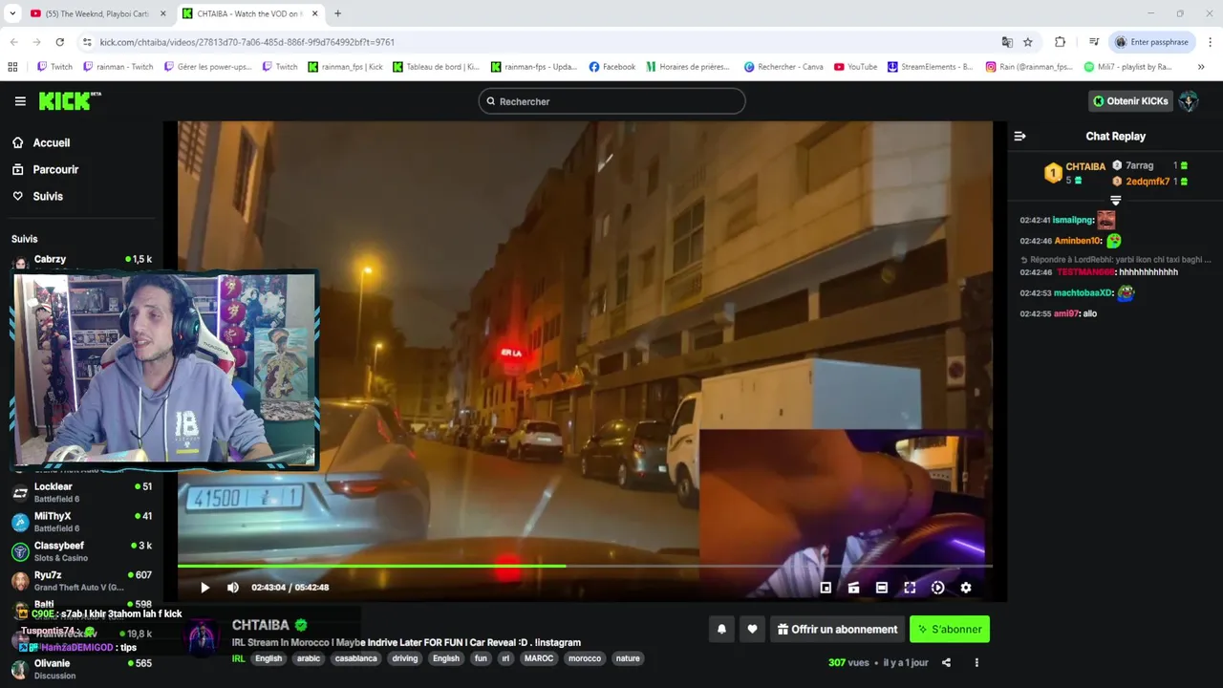The width and height of the screenshot is (1223, 688).
Task: Open the CHTAIBA channel name
Action: click(260, 625)
